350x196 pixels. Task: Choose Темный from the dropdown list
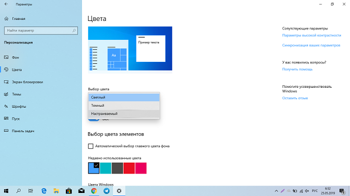pos(124,105)
